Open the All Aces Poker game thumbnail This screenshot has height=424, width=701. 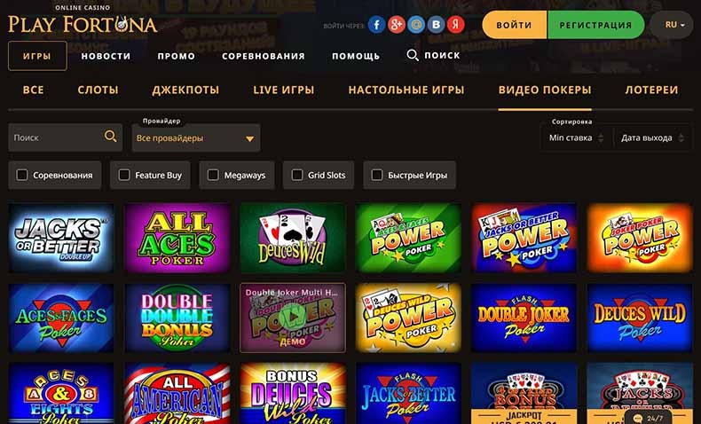click(x=177, y=238)
